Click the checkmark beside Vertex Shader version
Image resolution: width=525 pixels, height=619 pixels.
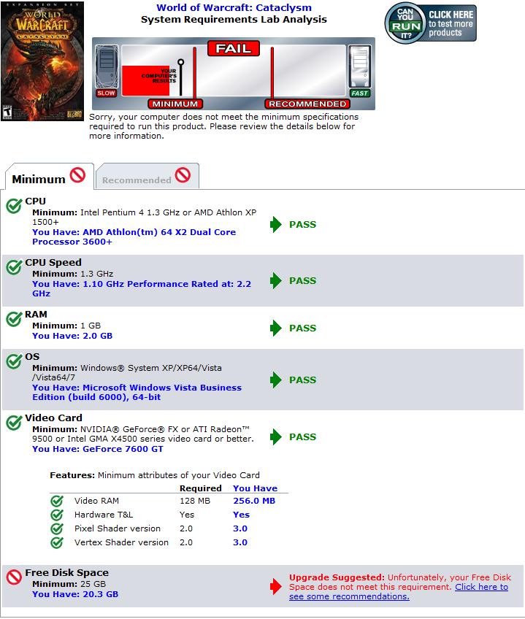pos(57,542)
